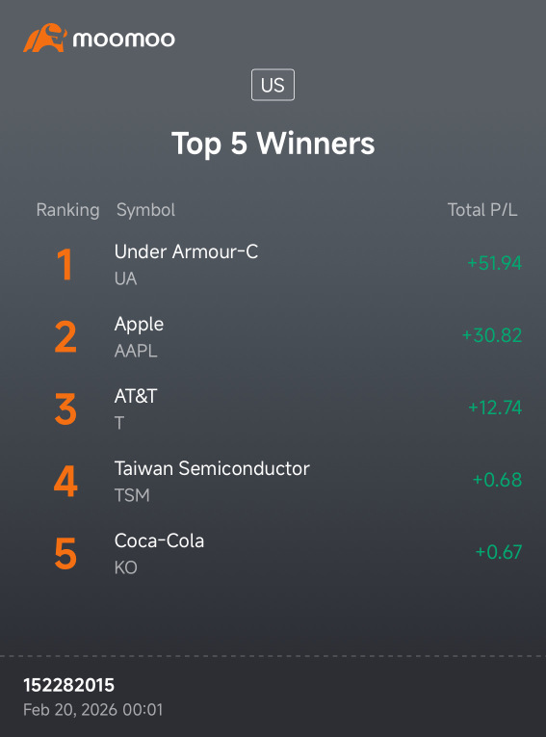The image size is (546, 737).
Task: Click the orange rank 4 number
Action: (x=65, y=482)
